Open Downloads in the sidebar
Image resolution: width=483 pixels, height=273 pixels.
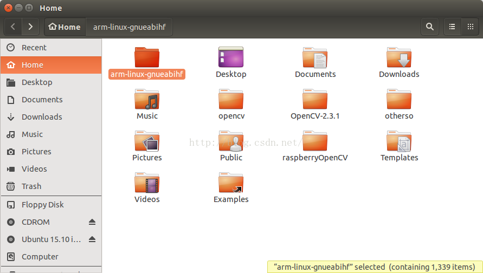click(x=51, y=117)
